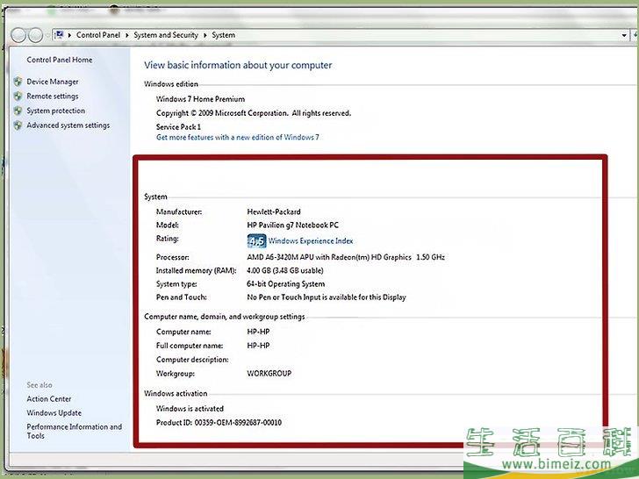639x479 pixels.
Task: Click the No Pen or Touch Input text
Action: click(327, 297)
